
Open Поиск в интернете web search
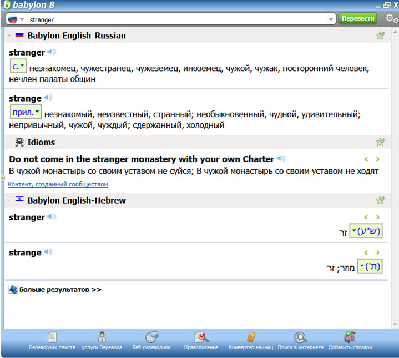coord(301,340)
